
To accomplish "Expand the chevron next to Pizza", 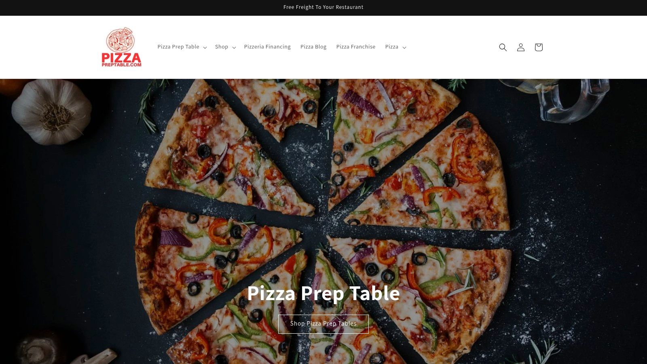I will [404, 47].
